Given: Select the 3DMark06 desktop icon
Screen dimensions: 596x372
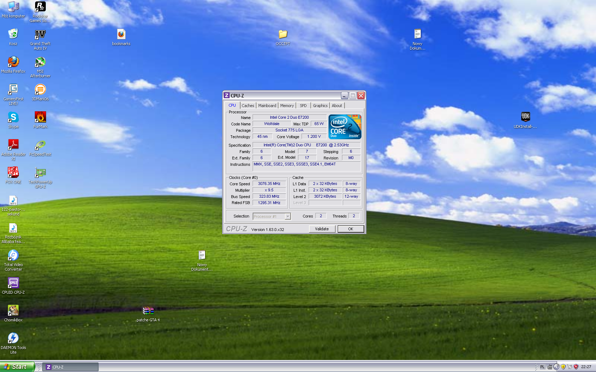Looking at the screenshot, I should (40, 92).
